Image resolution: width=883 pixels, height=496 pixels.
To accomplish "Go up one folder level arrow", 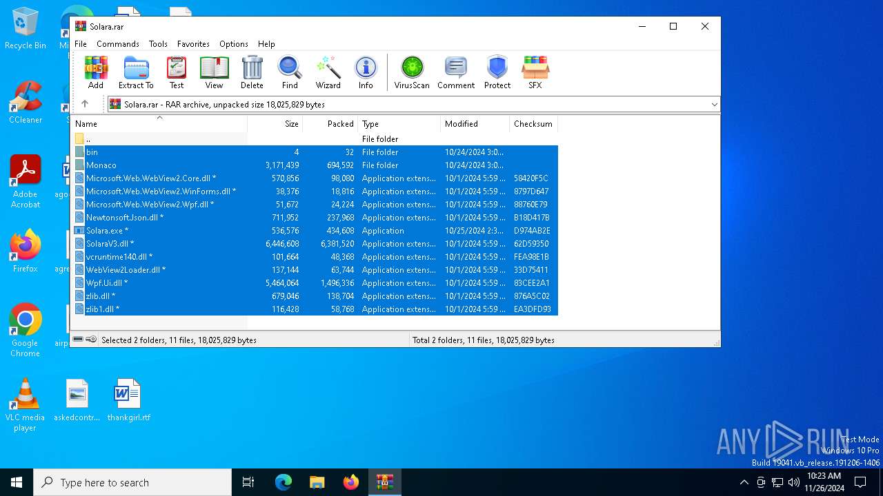I will [x=85, y=104].
